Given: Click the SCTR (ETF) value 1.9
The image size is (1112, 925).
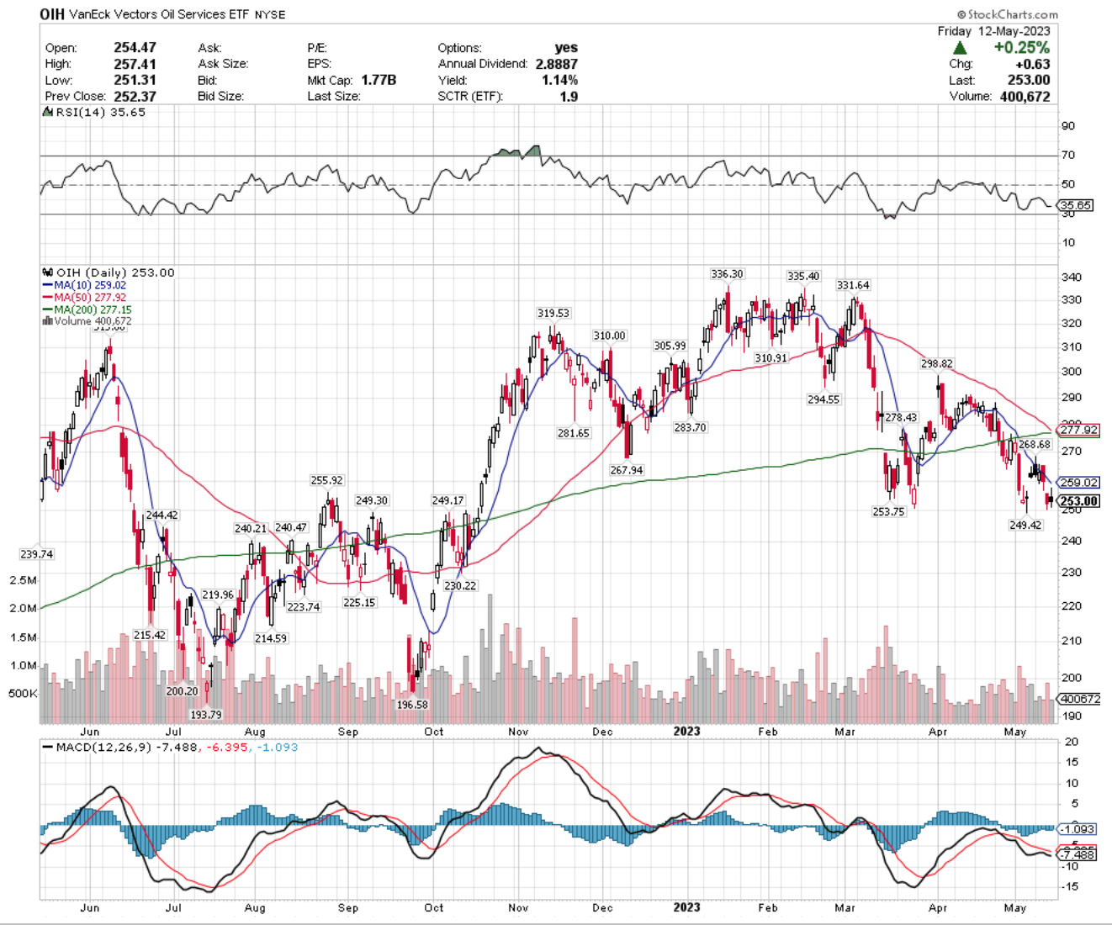Looking at the screenshot, I should pos(569,96).
